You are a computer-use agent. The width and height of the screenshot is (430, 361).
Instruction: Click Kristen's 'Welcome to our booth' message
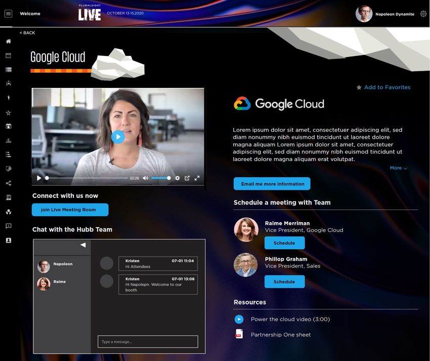click(x=158, y=285)
